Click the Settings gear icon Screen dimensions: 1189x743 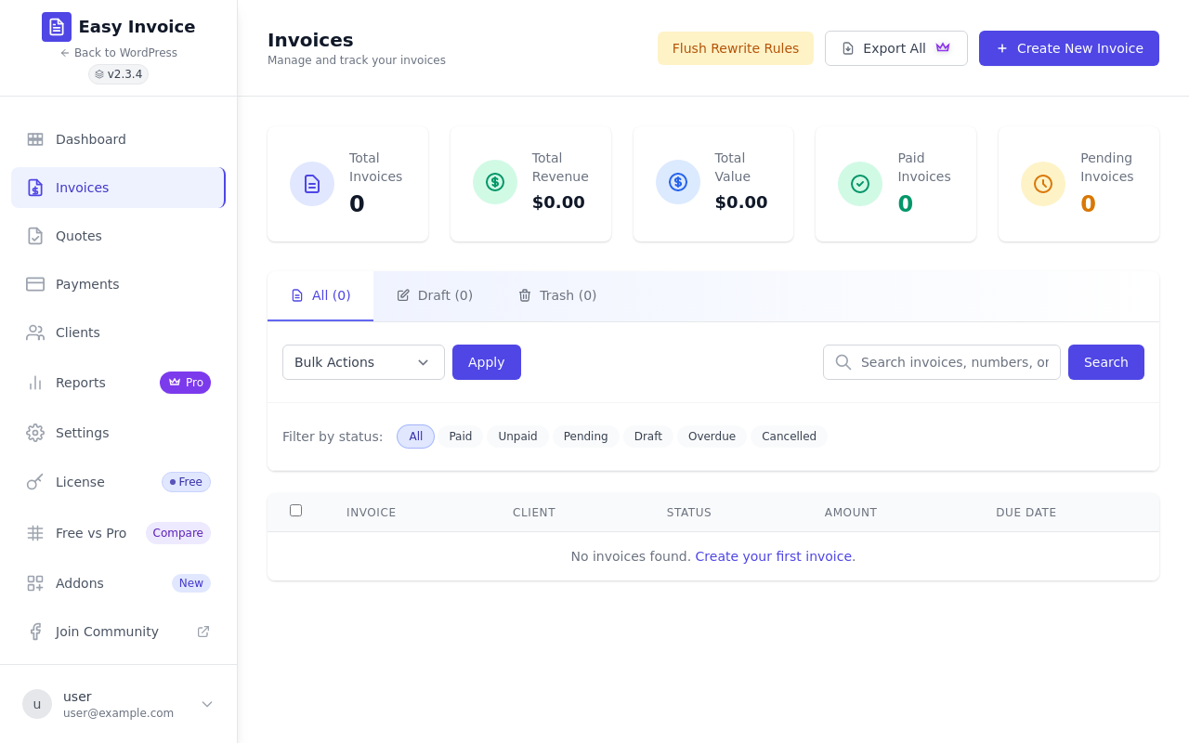pos(35,433)
